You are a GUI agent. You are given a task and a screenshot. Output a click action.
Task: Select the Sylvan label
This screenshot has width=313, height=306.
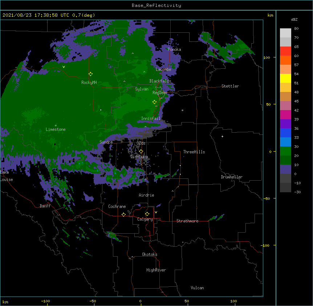pos(142,89)
